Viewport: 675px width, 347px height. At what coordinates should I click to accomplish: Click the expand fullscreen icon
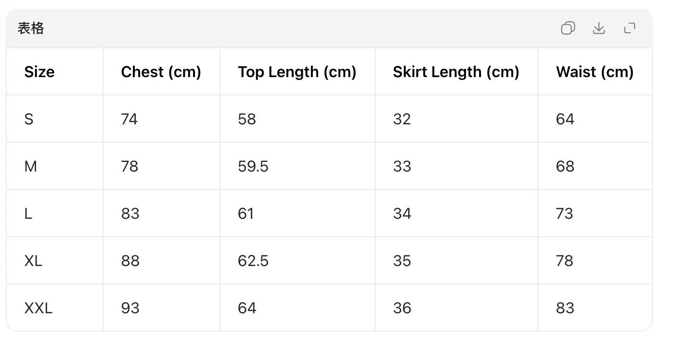(629, 28)
